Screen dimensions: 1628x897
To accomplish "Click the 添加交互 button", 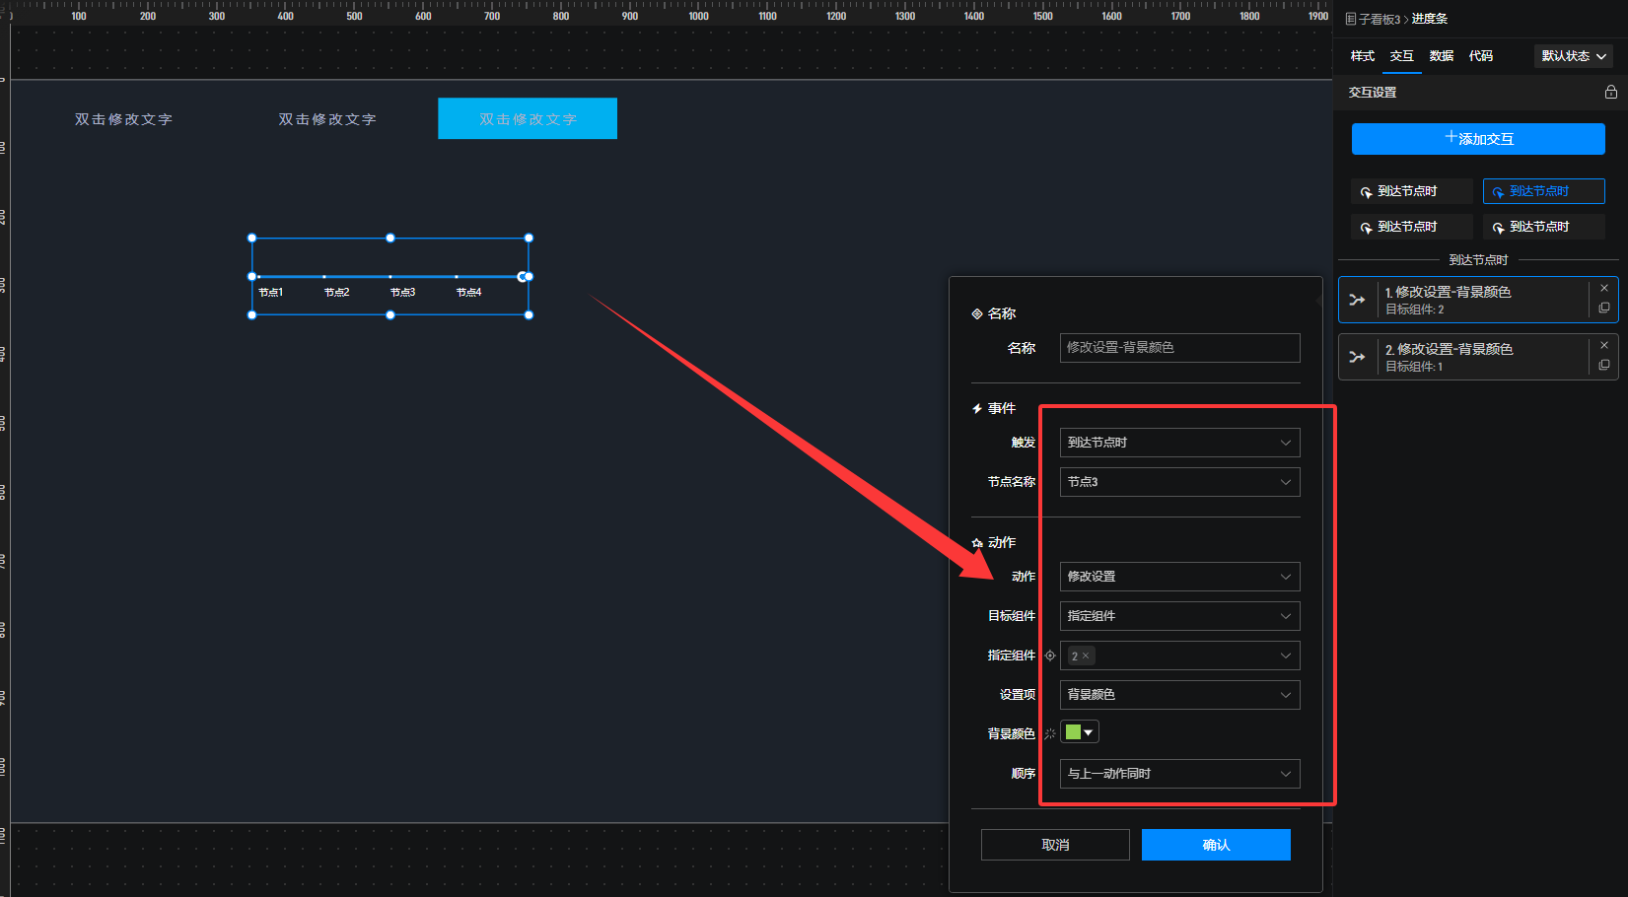I will 1477,139.
